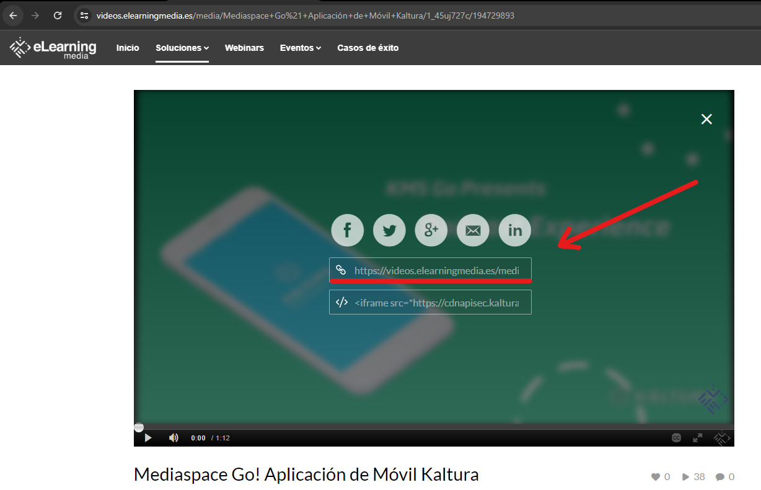Viewport: 761px width, 490px height.
Task: Expand the Soluciones menu
Action: pos(182,48)
